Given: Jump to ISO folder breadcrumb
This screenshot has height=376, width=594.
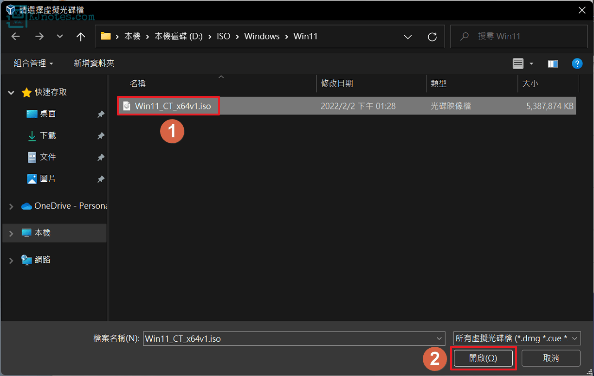Looking at the screenshot, I should click(223, 36).
